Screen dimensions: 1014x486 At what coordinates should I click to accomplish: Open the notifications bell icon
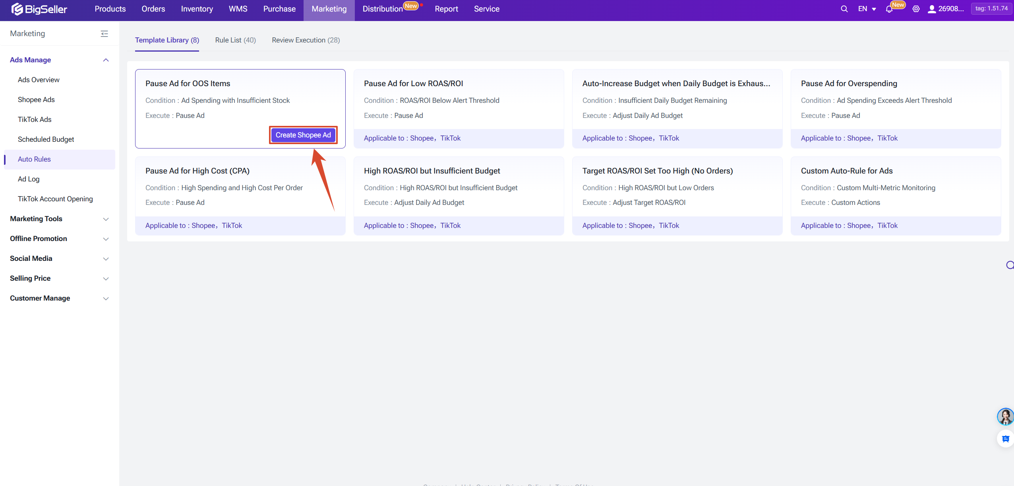(889, 9)
